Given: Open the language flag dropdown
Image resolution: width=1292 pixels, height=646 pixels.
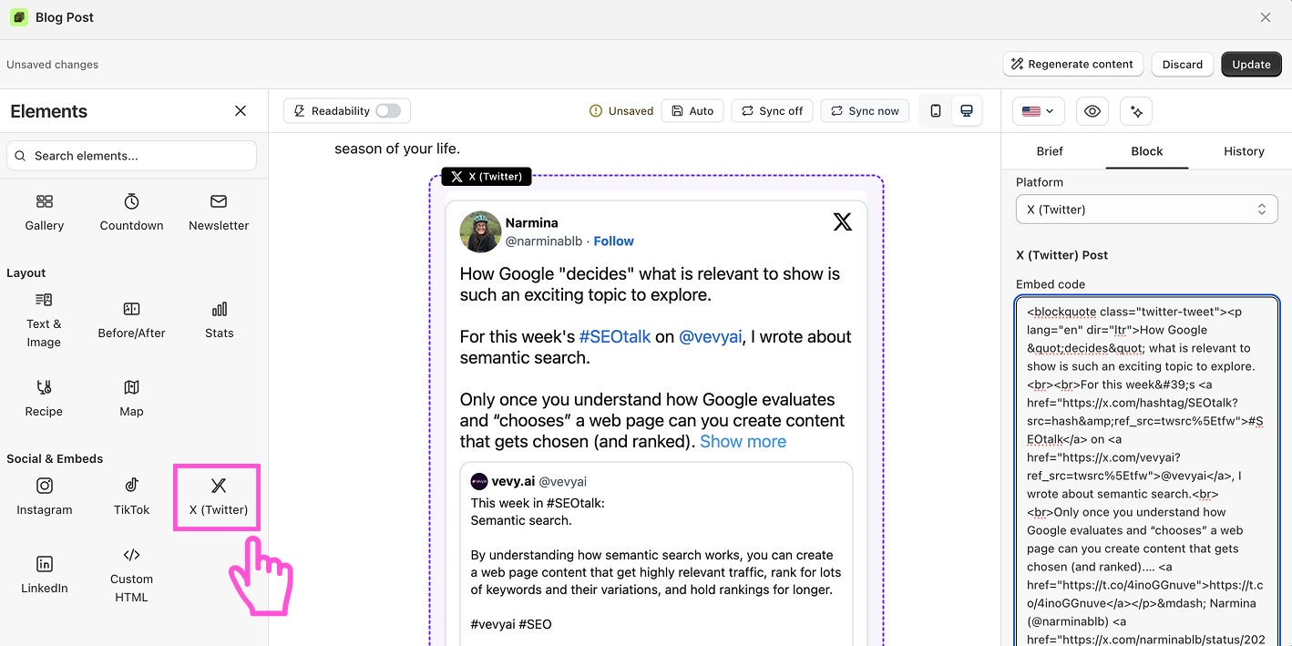Looking at the screenshot, I should (1038, 111).
